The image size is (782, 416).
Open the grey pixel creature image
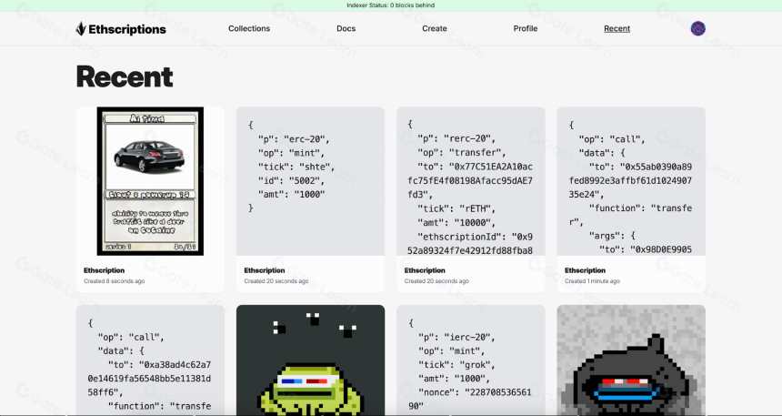click(x=631, y=360)
